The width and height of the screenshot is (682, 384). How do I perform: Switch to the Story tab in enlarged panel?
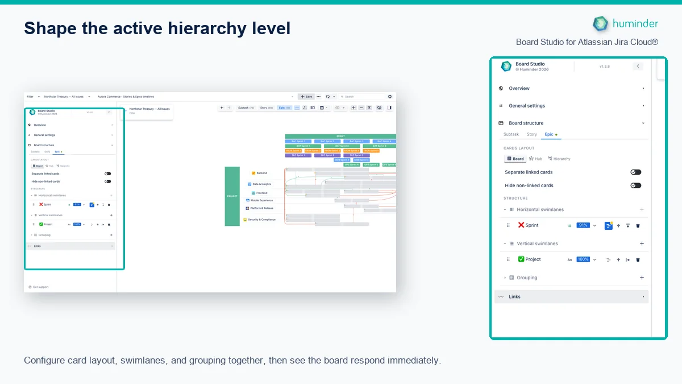531,134
